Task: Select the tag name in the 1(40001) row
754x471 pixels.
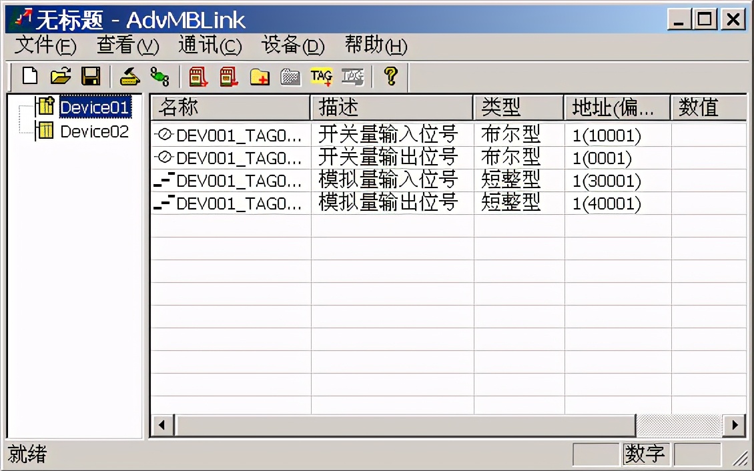Action: click(x=239, y=203)
